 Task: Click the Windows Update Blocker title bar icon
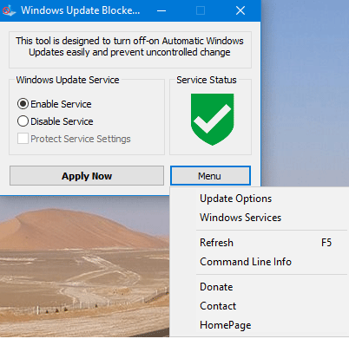point(8,10)
